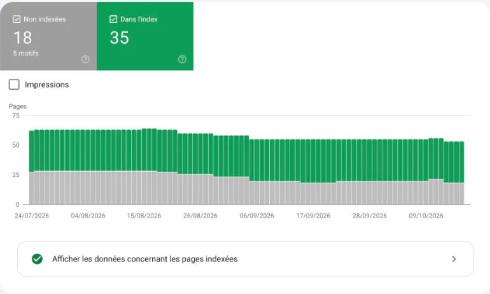
Task: Click the Impressions label
Action: (47, 85)
